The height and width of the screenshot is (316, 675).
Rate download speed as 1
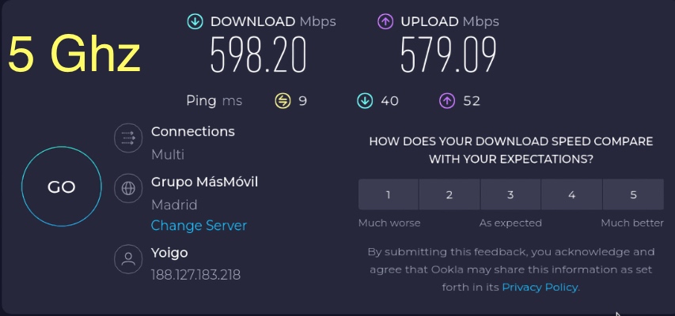tap(389, 195)
